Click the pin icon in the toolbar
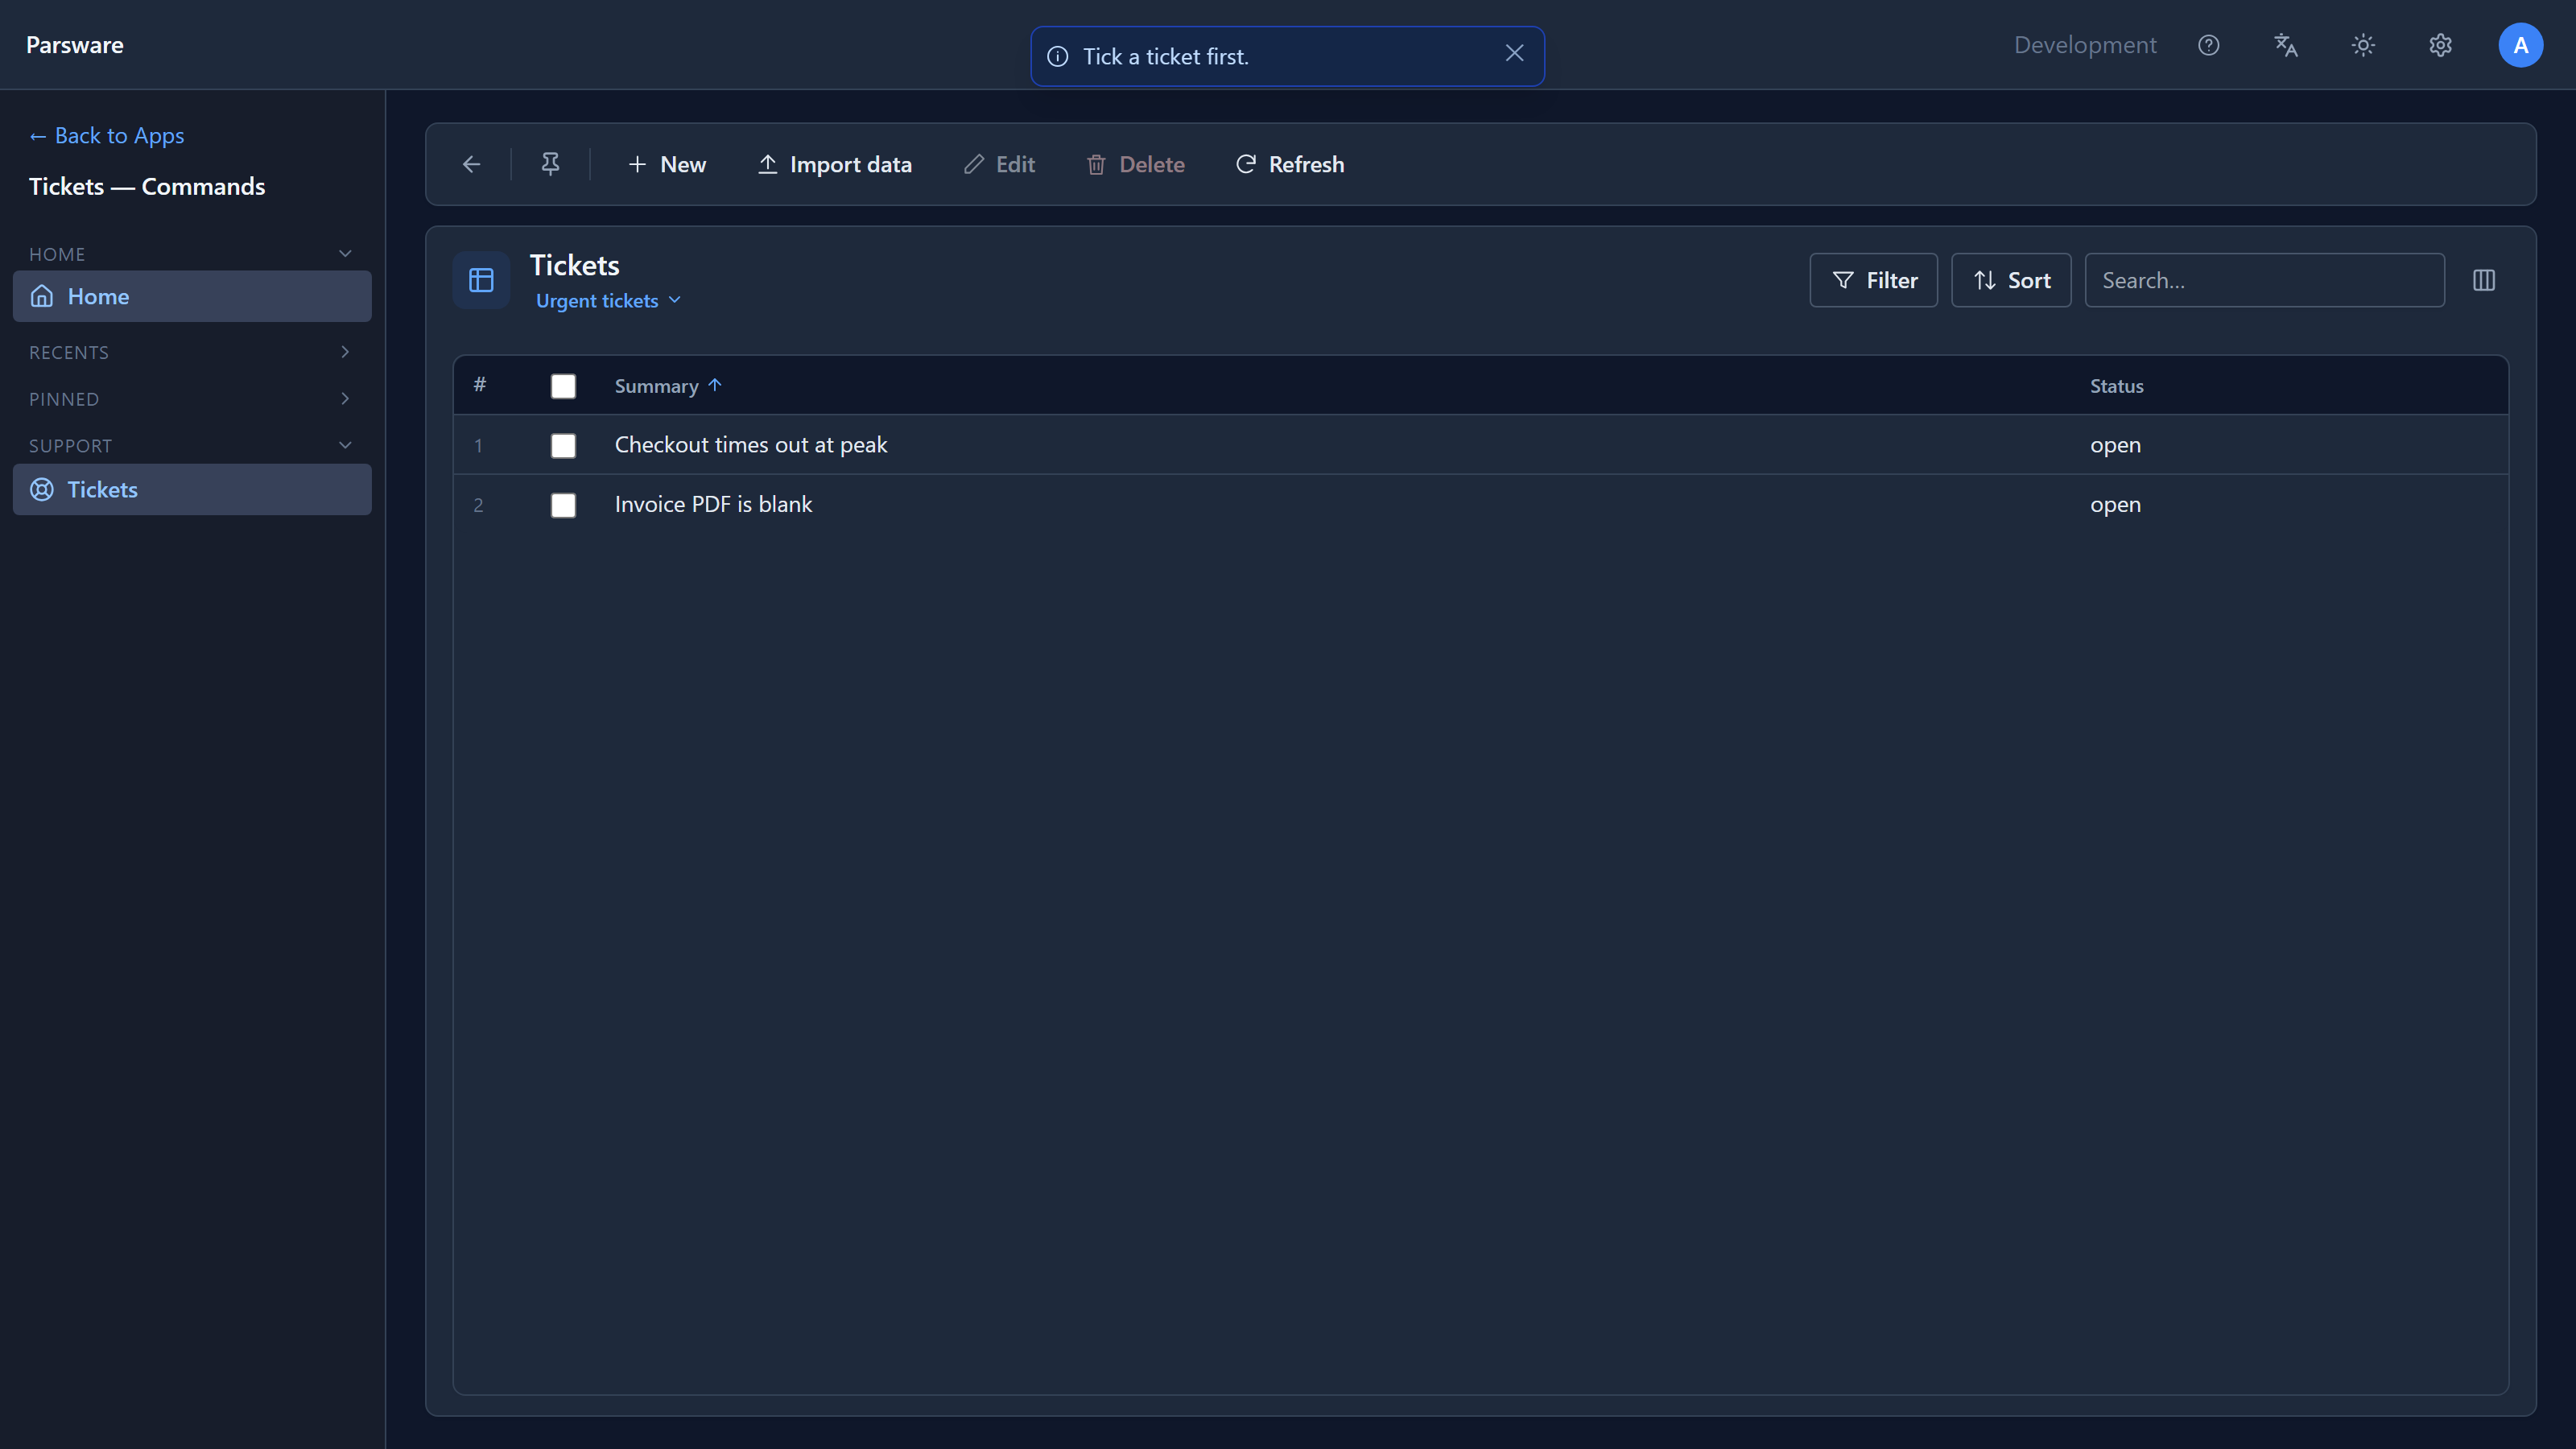2576x1449 pixels. (550, 164)
